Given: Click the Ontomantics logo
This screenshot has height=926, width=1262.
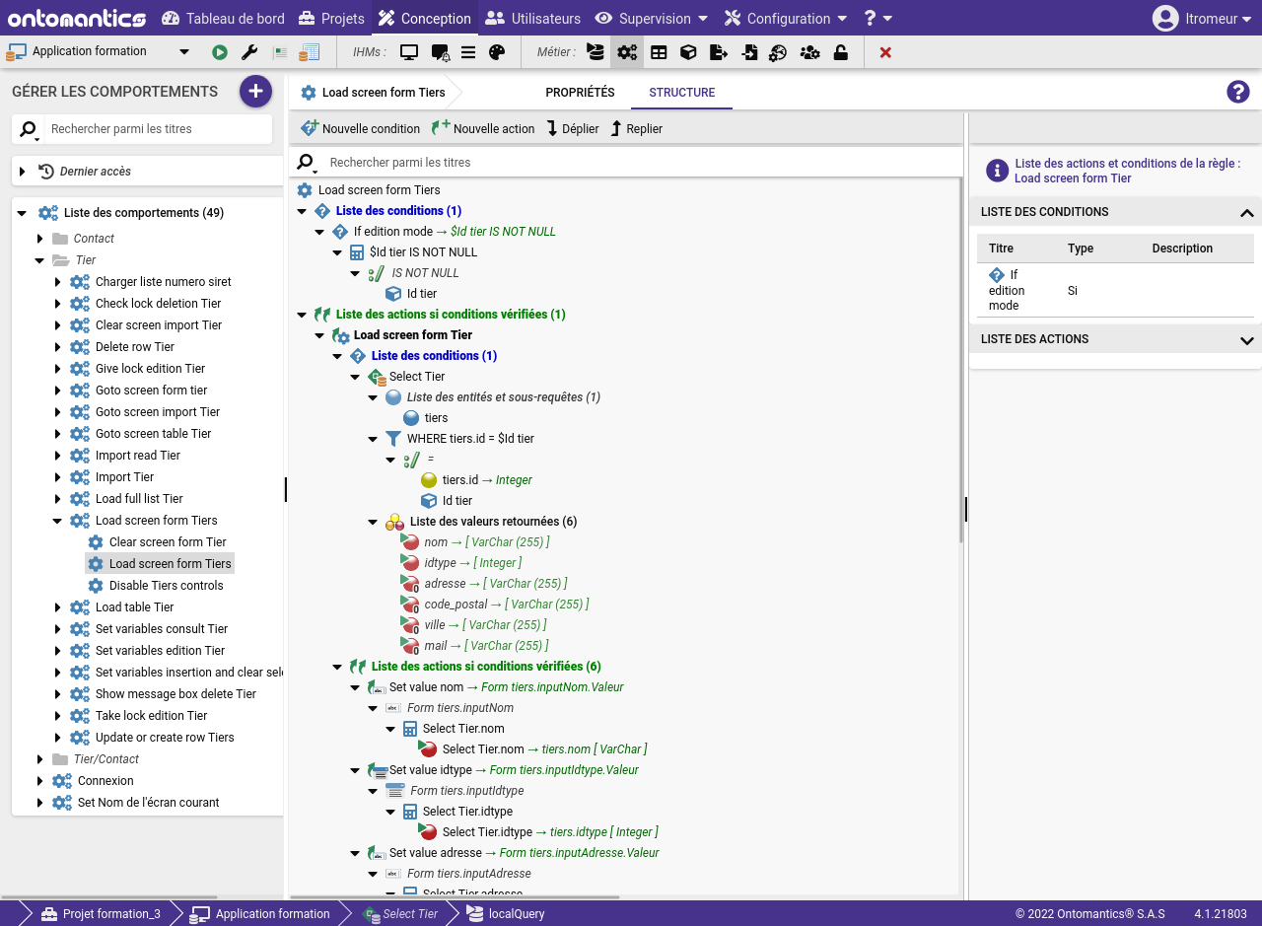Looking at the screenshot, I should (77, 18).
